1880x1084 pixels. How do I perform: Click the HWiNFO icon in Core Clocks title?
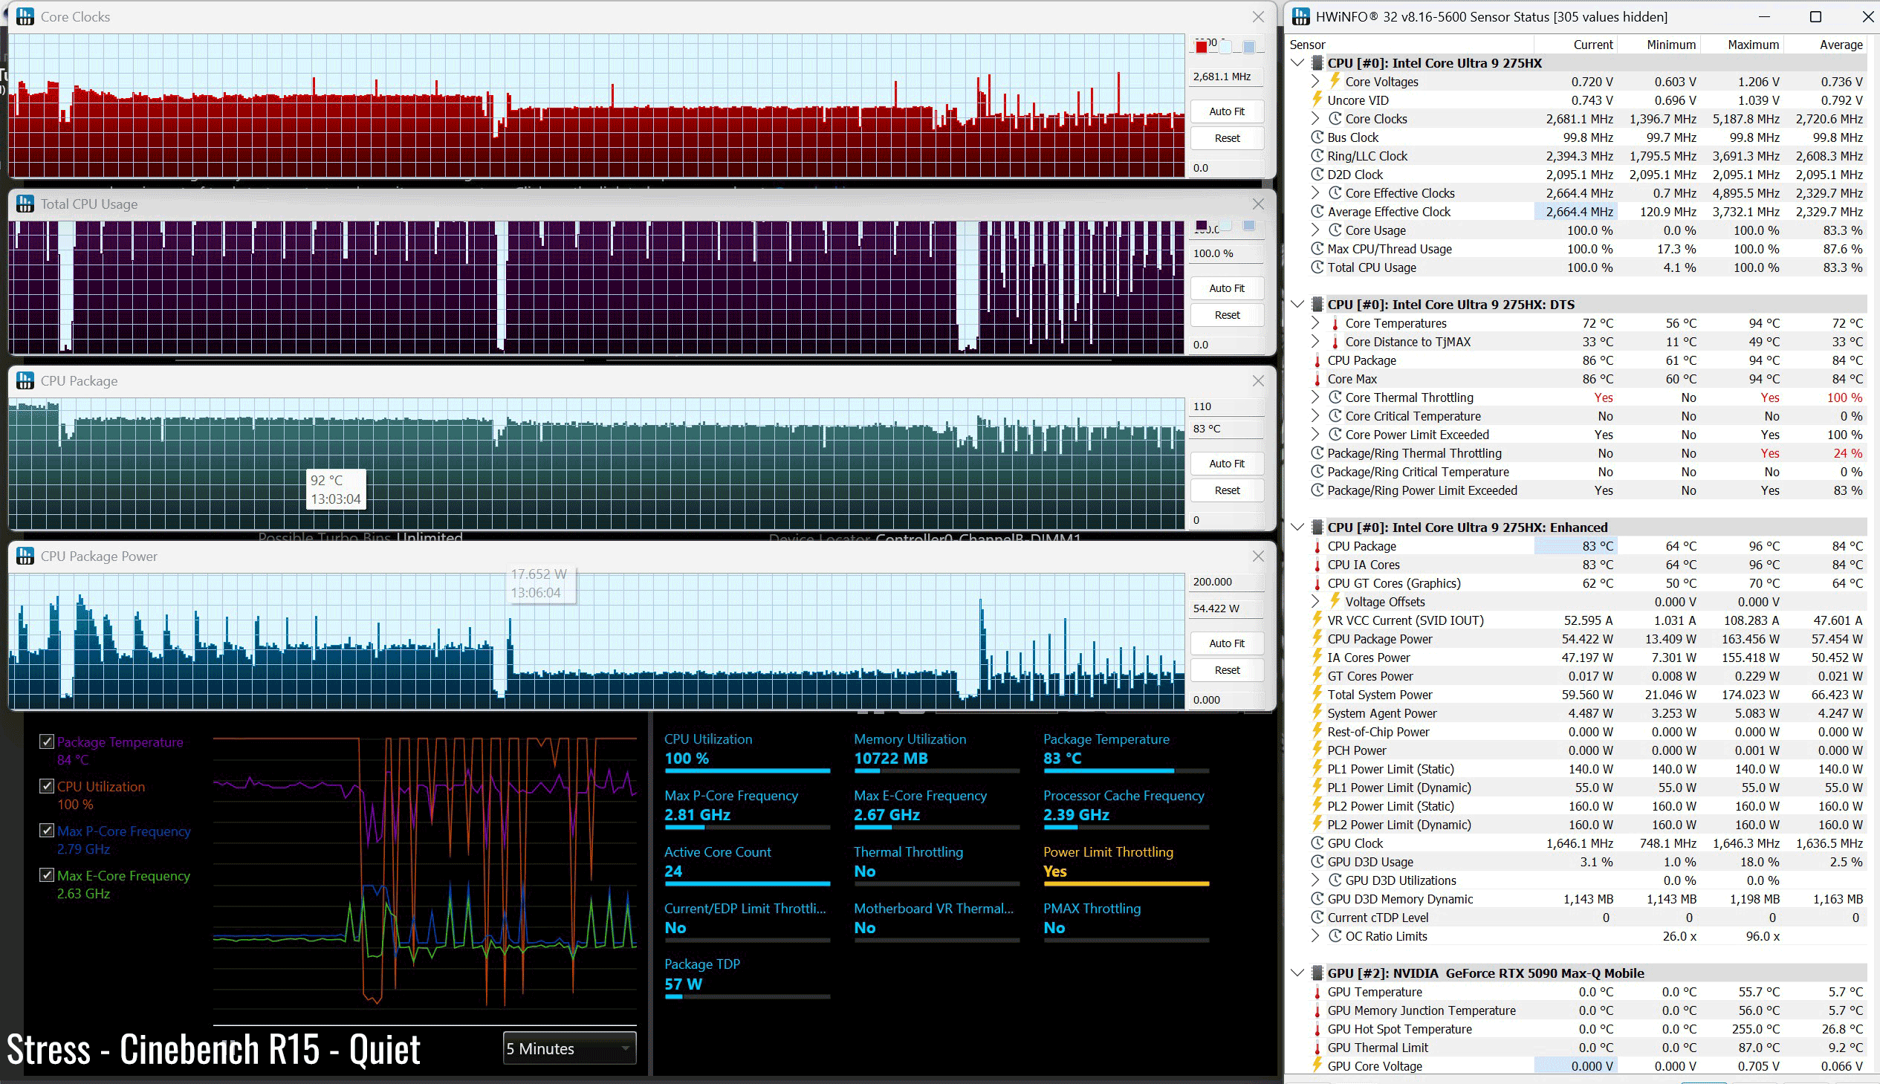(x=25, y=16)
